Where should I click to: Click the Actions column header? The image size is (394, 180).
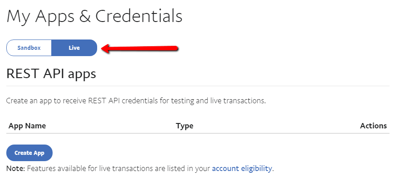[x=373, y=126]
